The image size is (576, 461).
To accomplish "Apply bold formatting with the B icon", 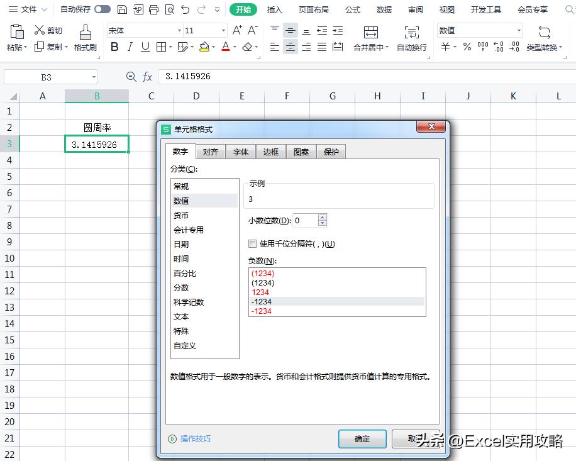I will tap(114, 47).
